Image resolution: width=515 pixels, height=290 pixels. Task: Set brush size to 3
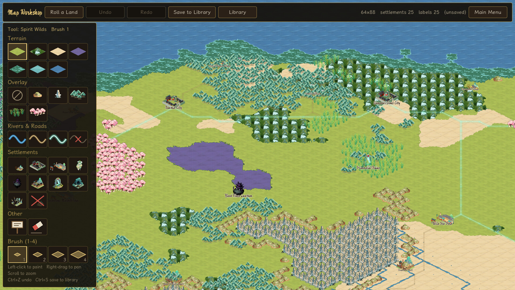58,254
